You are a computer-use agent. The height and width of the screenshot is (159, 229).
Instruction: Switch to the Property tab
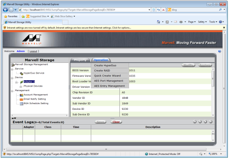click(x=80, y=60)
